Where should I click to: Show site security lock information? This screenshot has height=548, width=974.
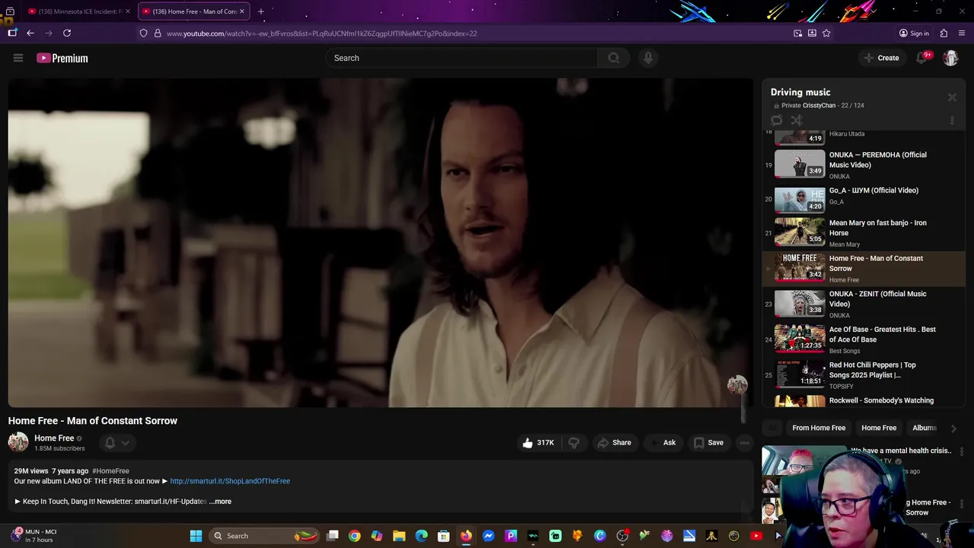click(158, 33)
